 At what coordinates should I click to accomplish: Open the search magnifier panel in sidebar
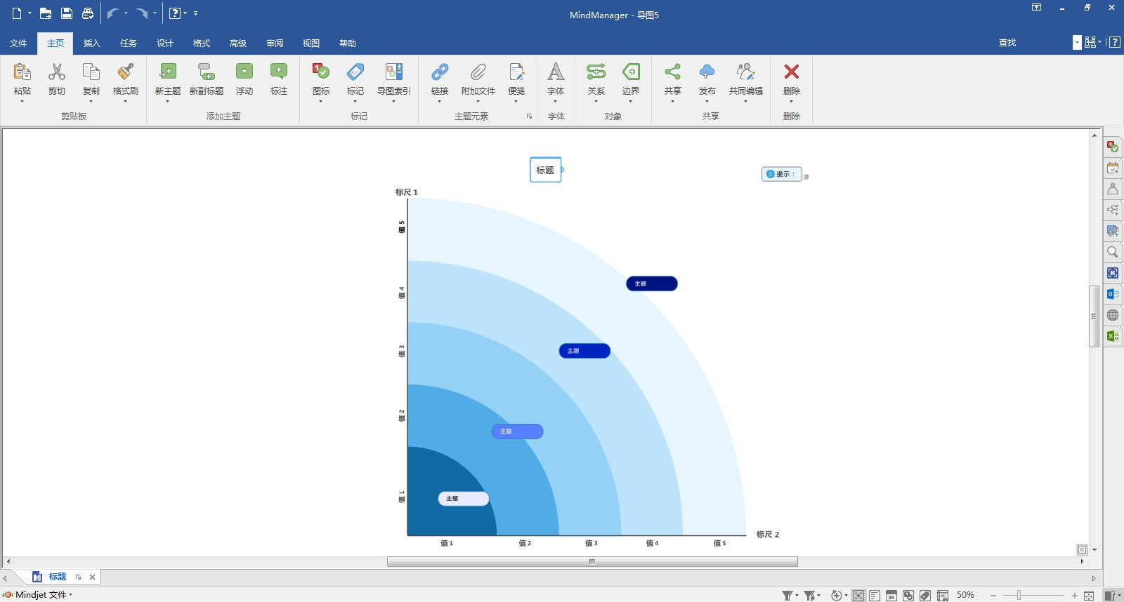(x=1113, y=252)
